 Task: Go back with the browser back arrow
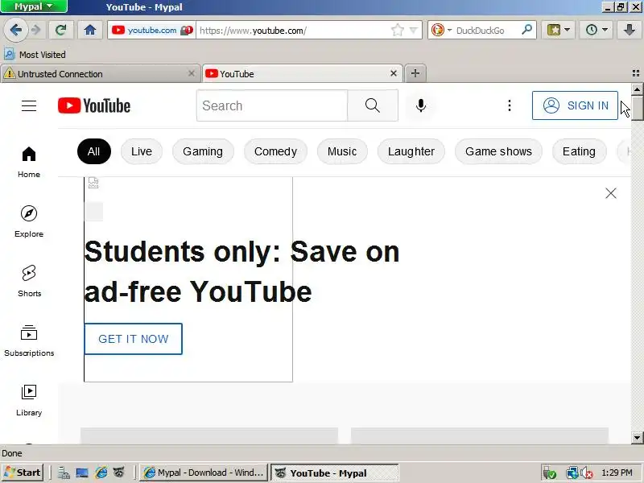(15, 30)
